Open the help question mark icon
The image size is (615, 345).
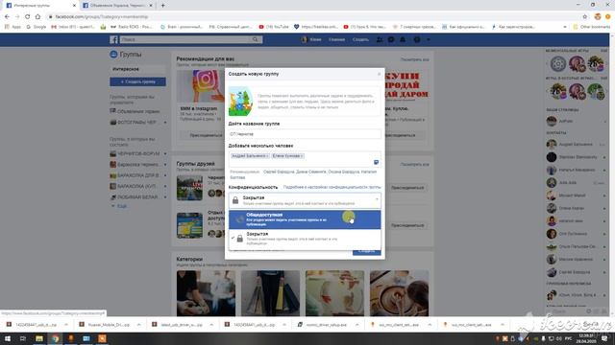pyautogui.click(x=417, y=39)
